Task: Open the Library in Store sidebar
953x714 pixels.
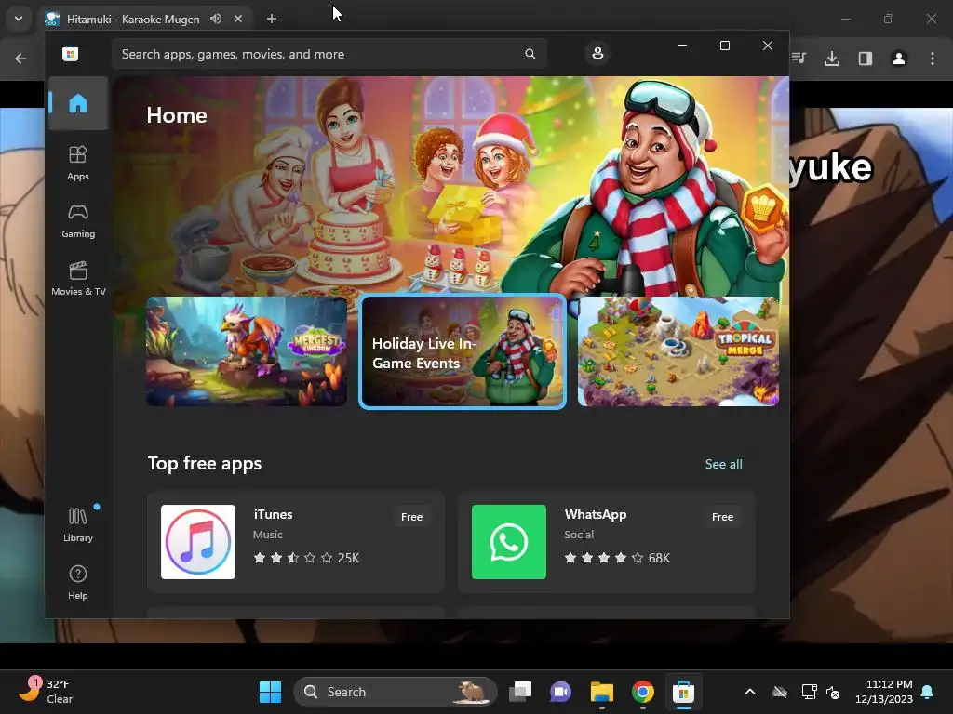Action: pos(78,524)
